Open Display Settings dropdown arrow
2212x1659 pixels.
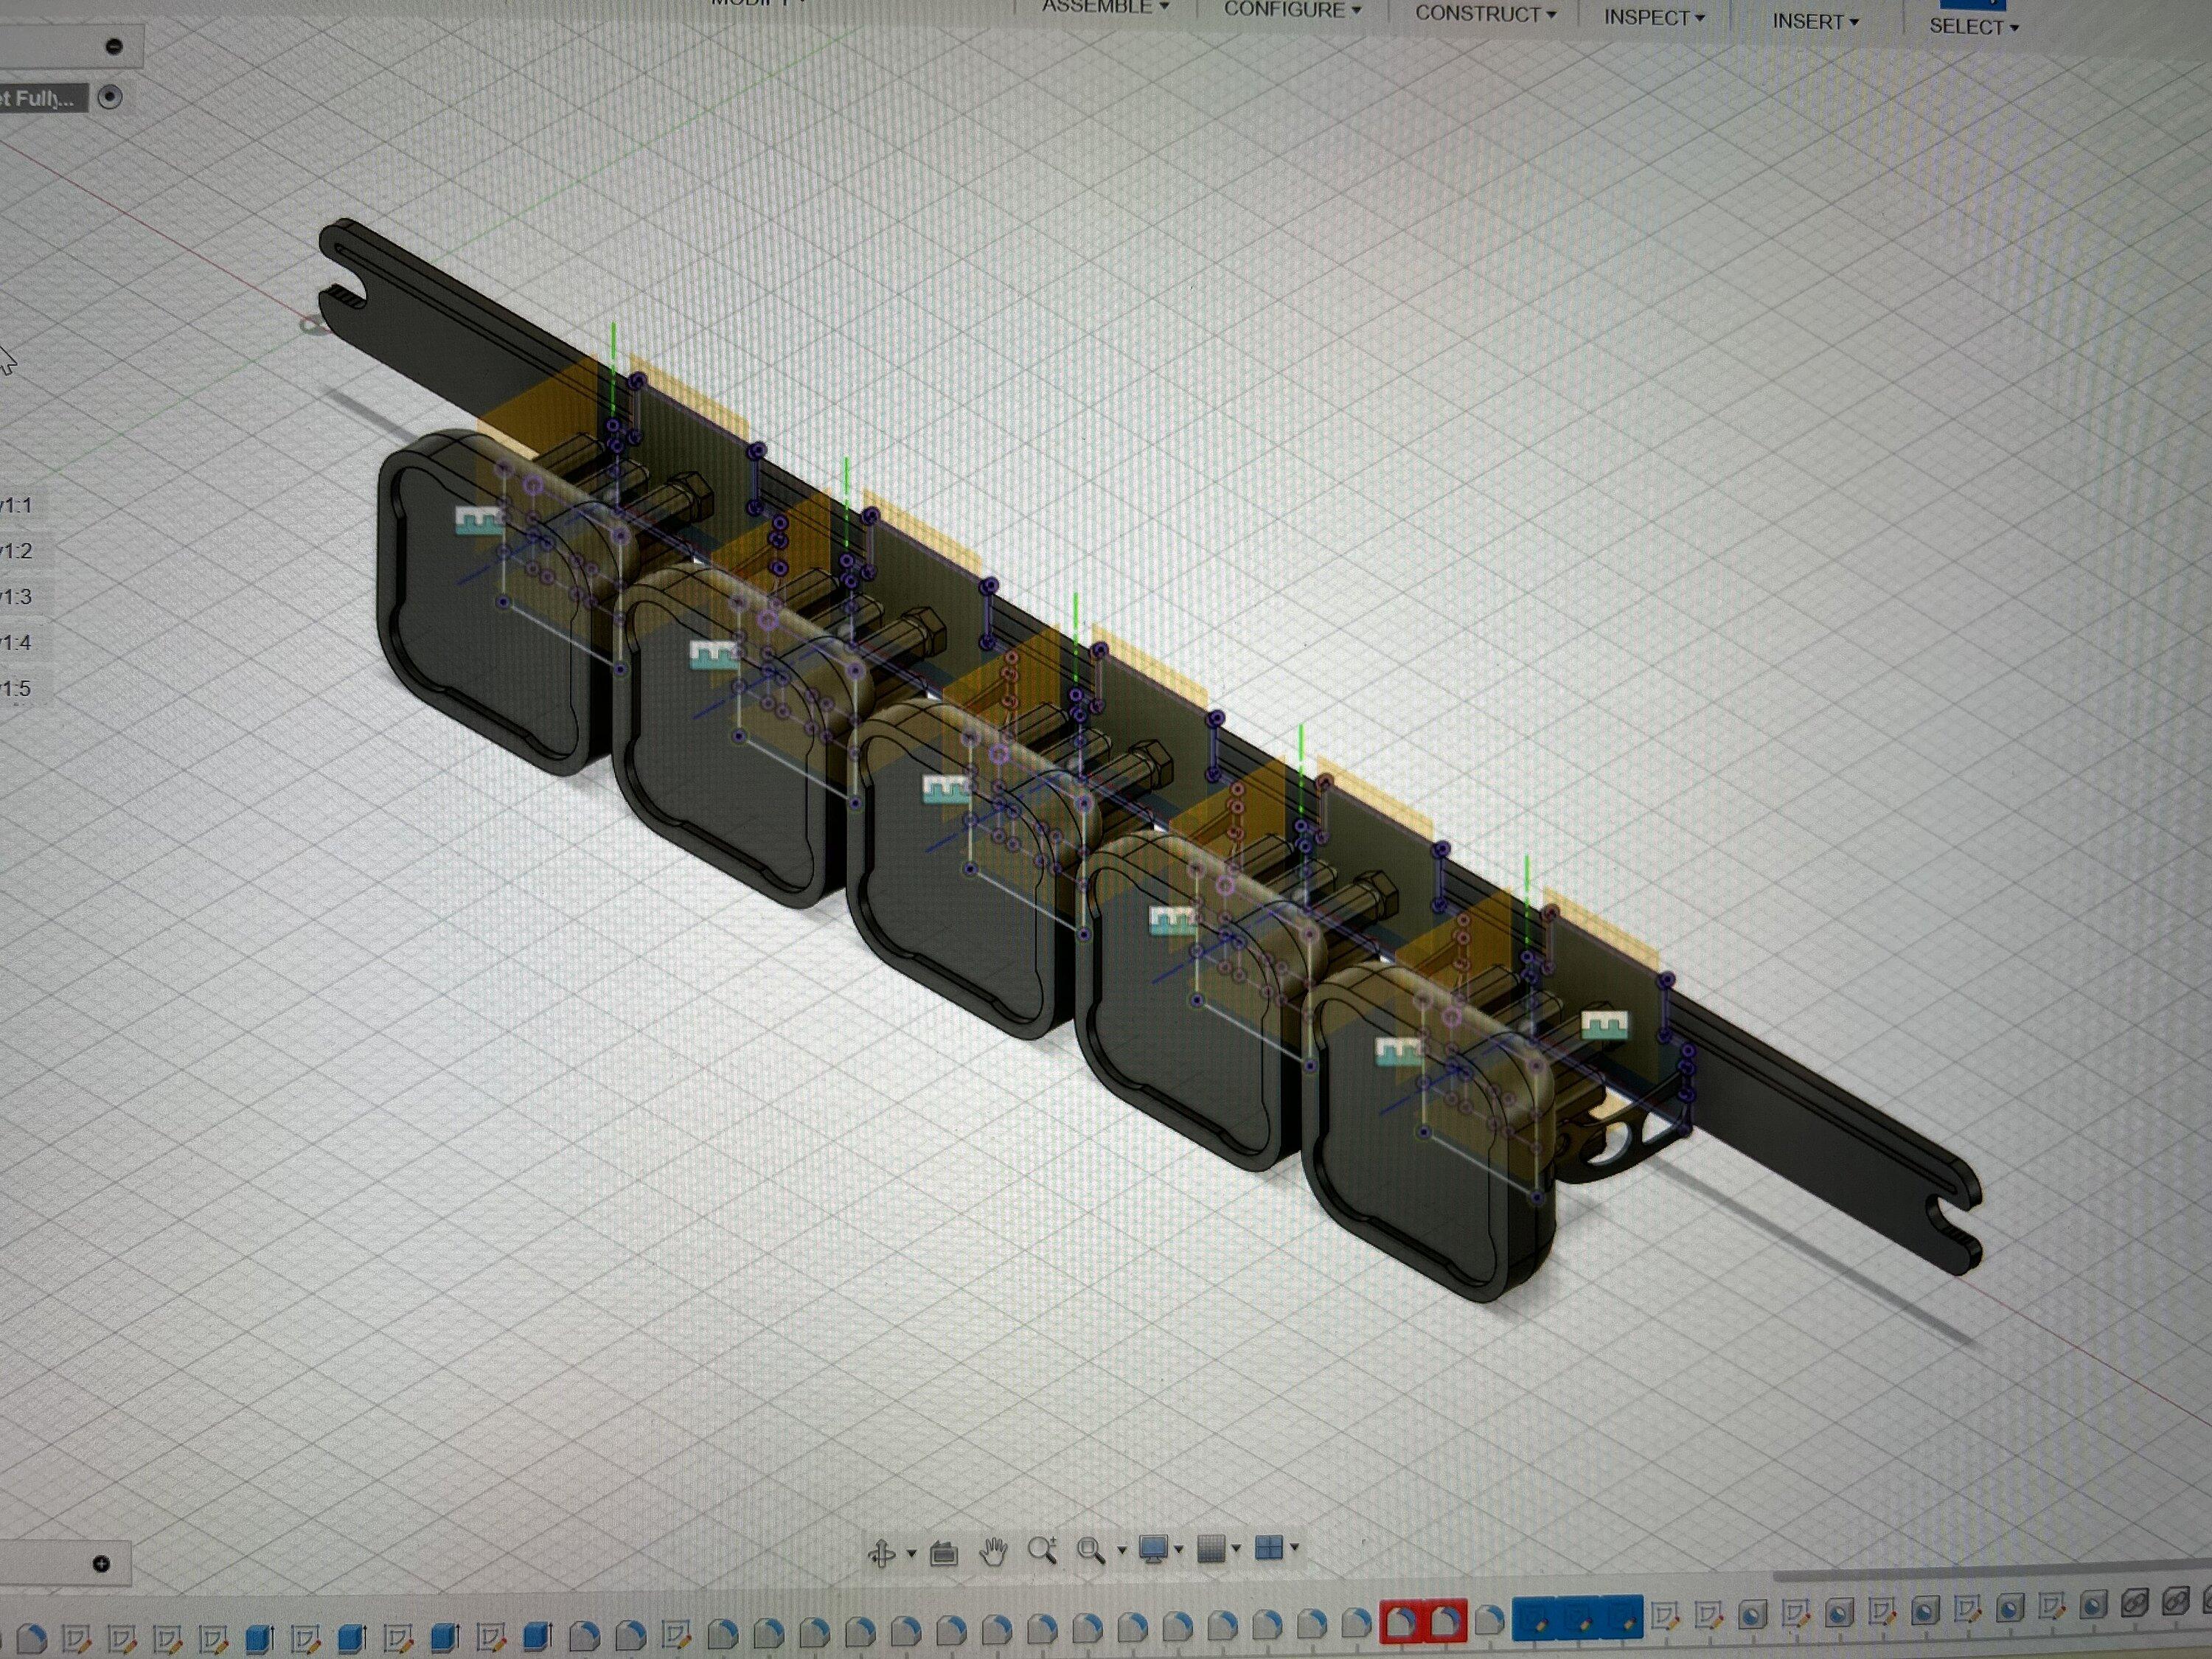tap(1179, 1549)
